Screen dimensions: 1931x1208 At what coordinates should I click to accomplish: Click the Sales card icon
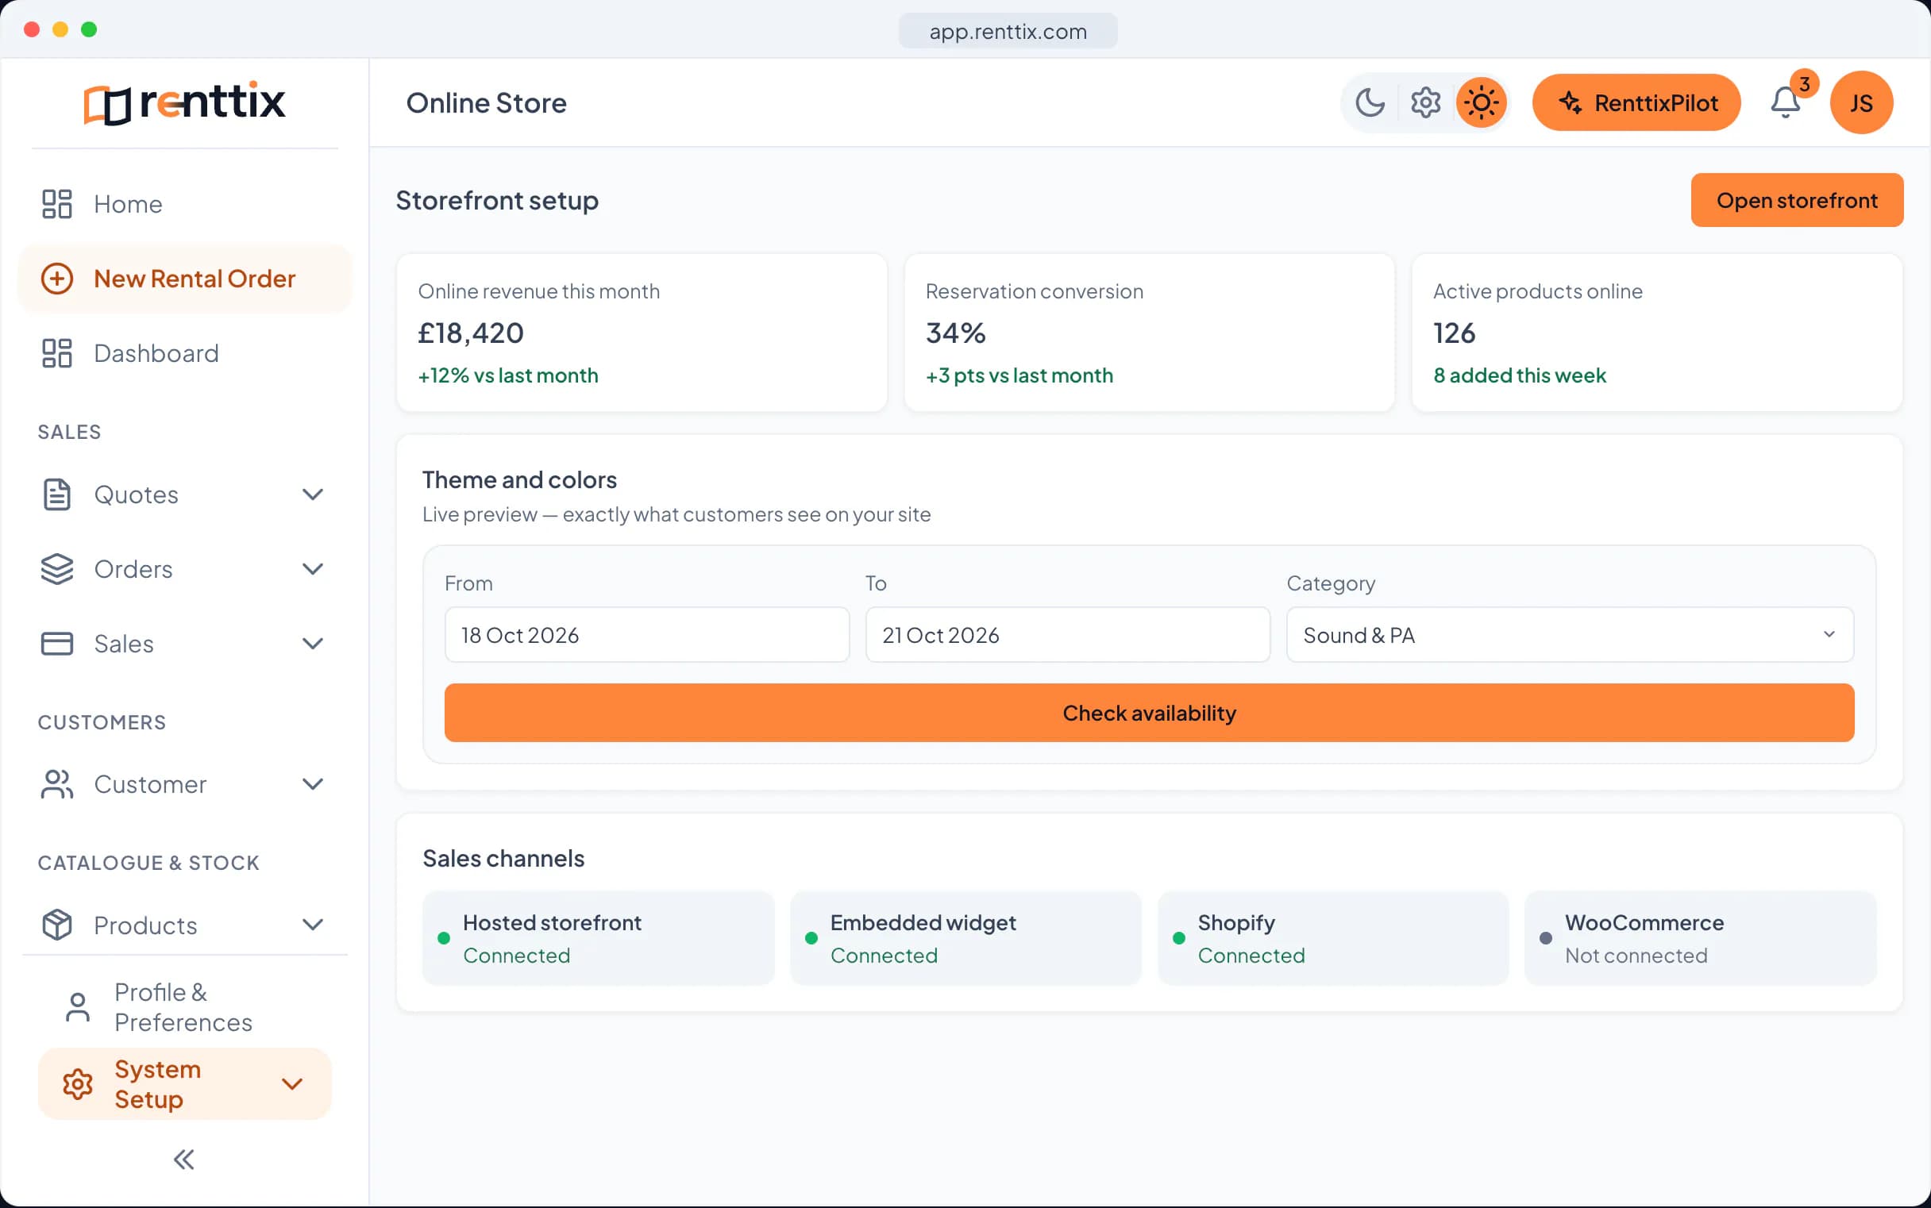click(x=56, y=644)
